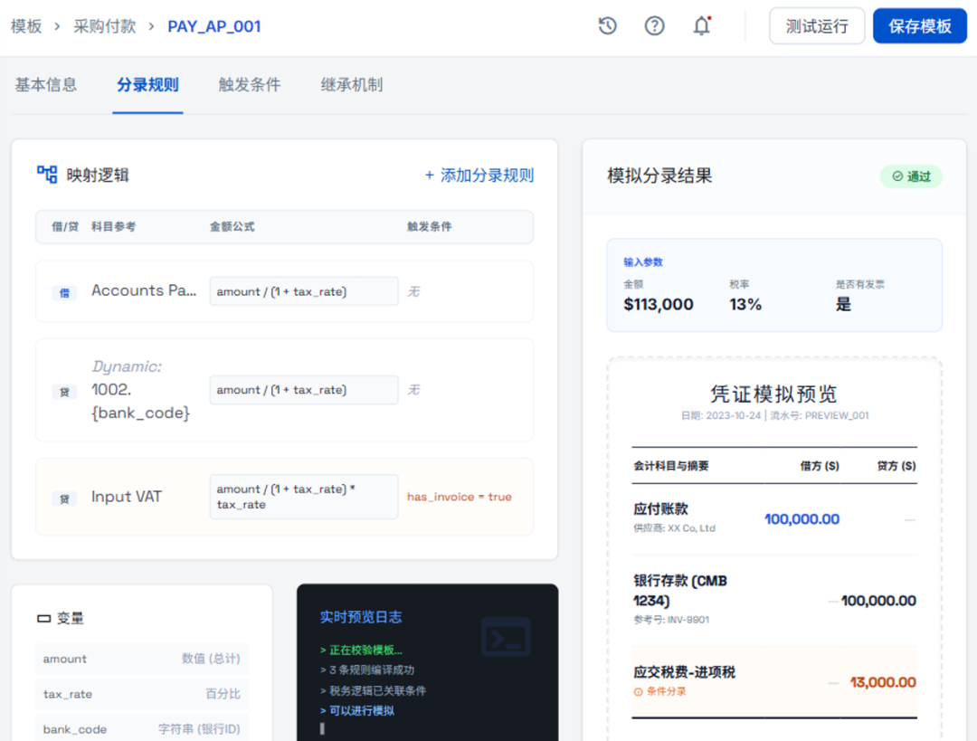Click the Input VAT account name
The width and height of the screenshot is (977, 741).
point(127,497)
